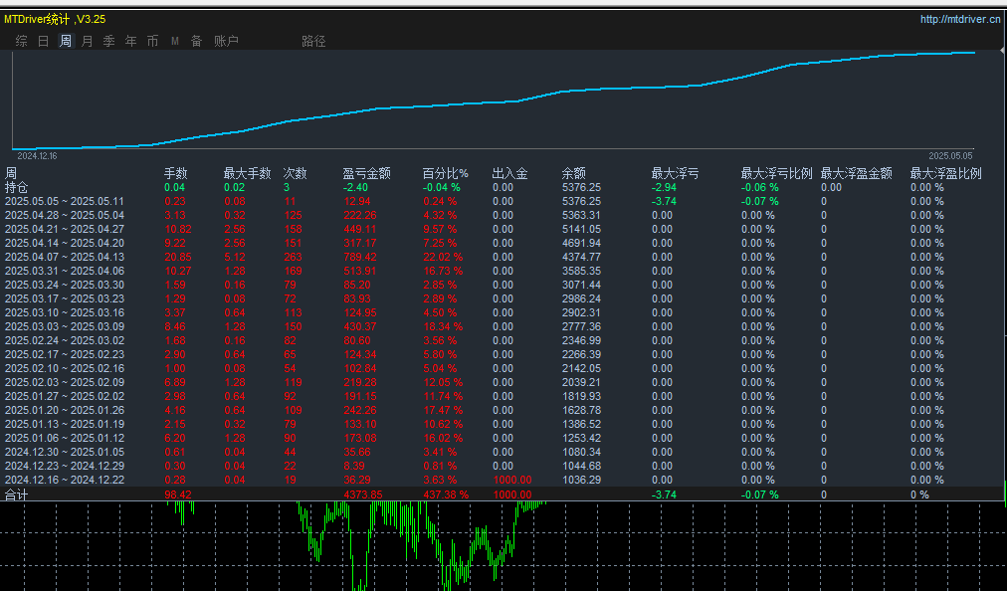Click the 最大浮亏比例 column header

pyautogui.click(x=776, y=173)
